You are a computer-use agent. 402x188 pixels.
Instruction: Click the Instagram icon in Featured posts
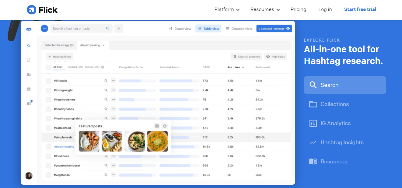pos(157,126)
